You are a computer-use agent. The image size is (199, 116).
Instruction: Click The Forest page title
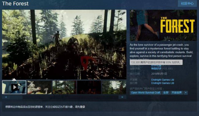[15, 4]
